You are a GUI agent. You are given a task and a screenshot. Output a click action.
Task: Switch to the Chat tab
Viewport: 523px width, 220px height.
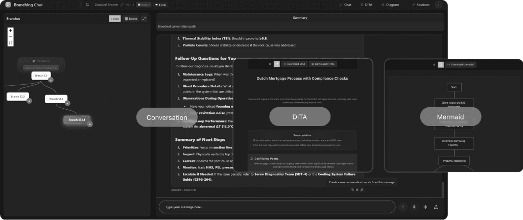click(x=345, y=5)
